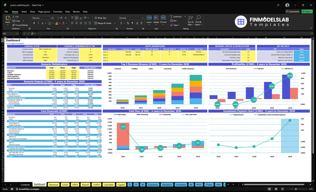
Task: Switch to the Formulas ribbon tab
Action: click(58, 12)
